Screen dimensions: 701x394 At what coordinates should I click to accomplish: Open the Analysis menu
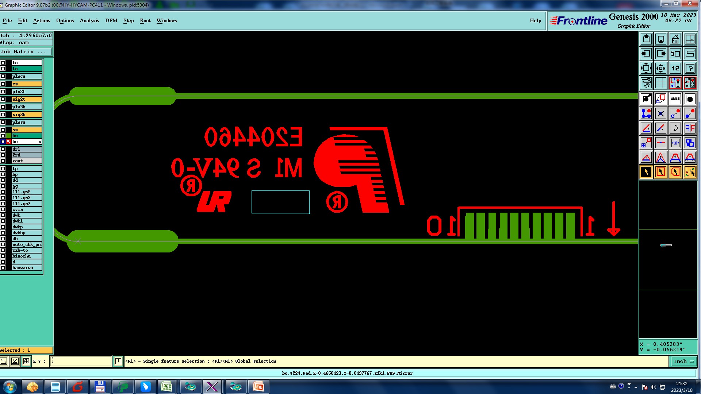(89, 20)
